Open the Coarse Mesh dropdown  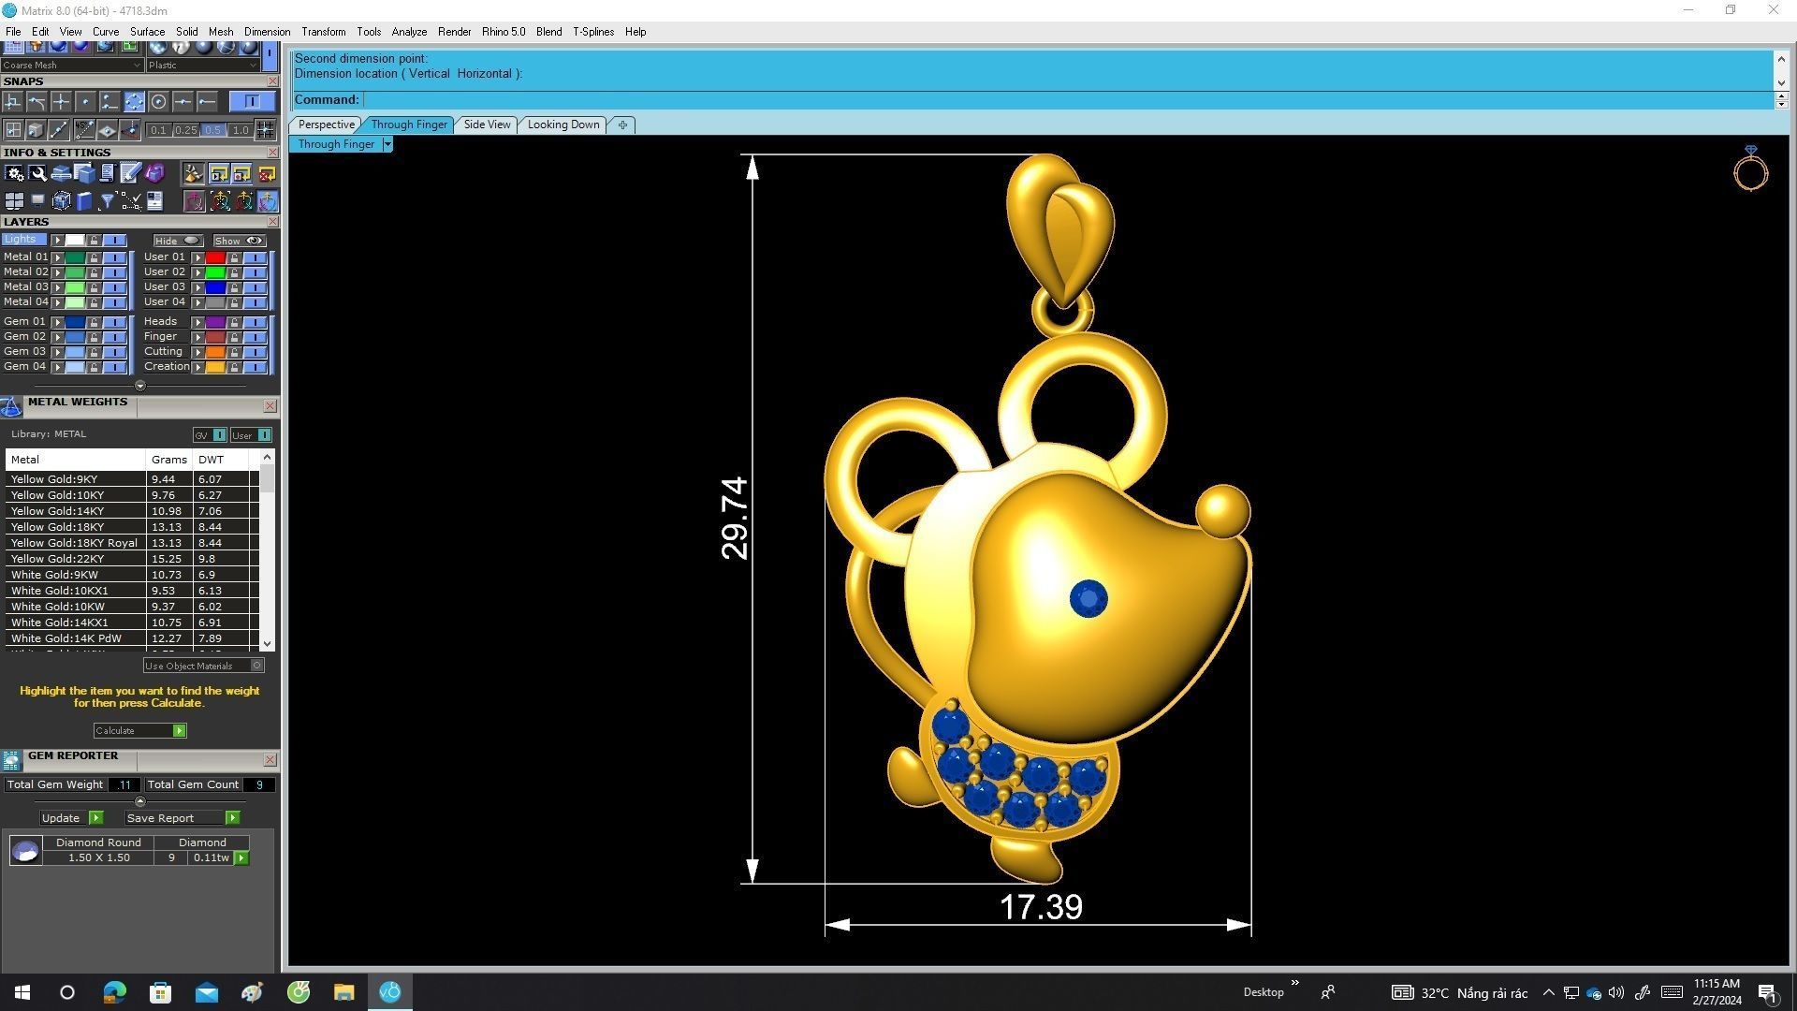72,66
